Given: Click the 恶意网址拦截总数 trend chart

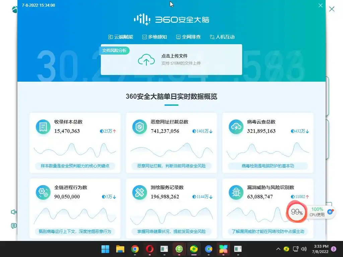Looking at the screenshot, I should pyautogui.click(x=171, y=150).
